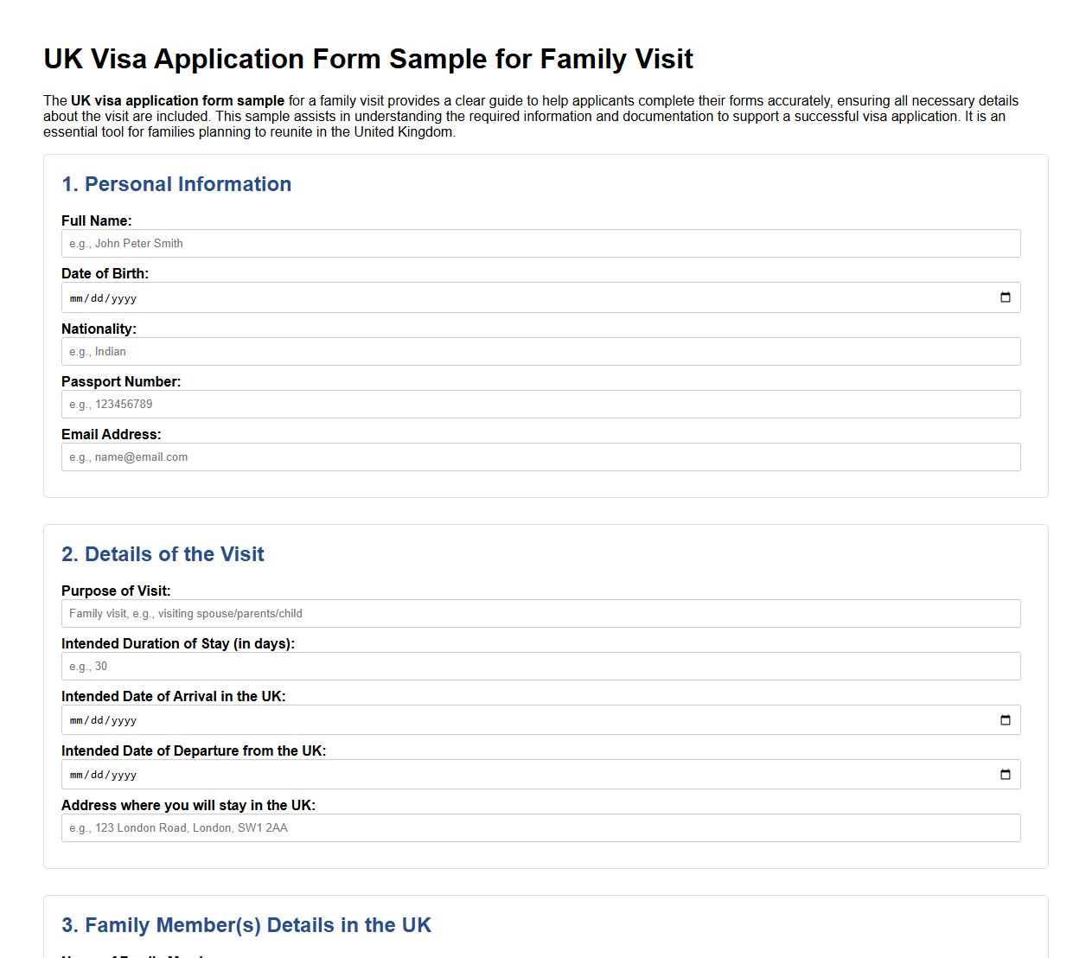Open the Intended Date of Arrival calendar picker

pos(1005,718)
